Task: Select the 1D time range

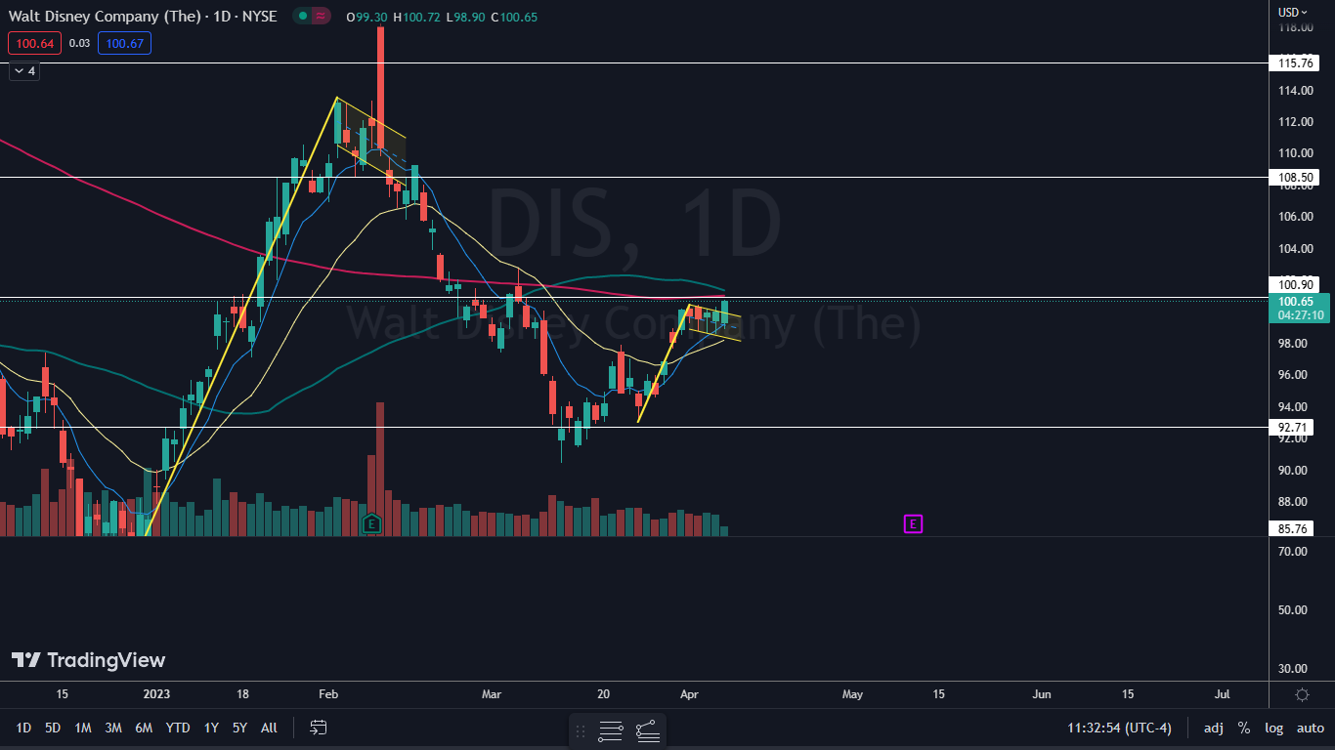Action: click(x=24, y=728)
